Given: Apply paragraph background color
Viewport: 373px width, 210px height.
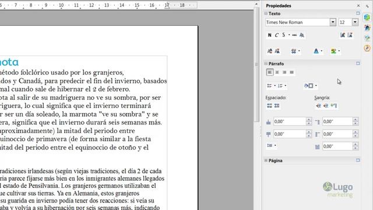Looking at the screenshot, I should coord(309,86).
